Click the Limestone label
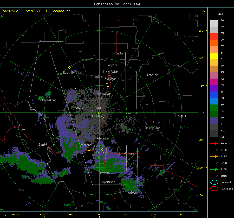234x218 pixels. (49, 100)
